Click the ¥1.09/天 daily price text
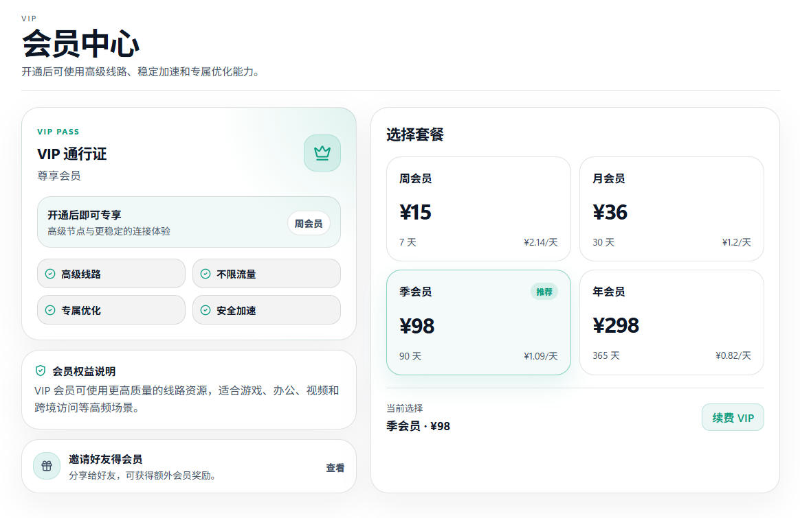The image size is (800, 518). (541, 356)
